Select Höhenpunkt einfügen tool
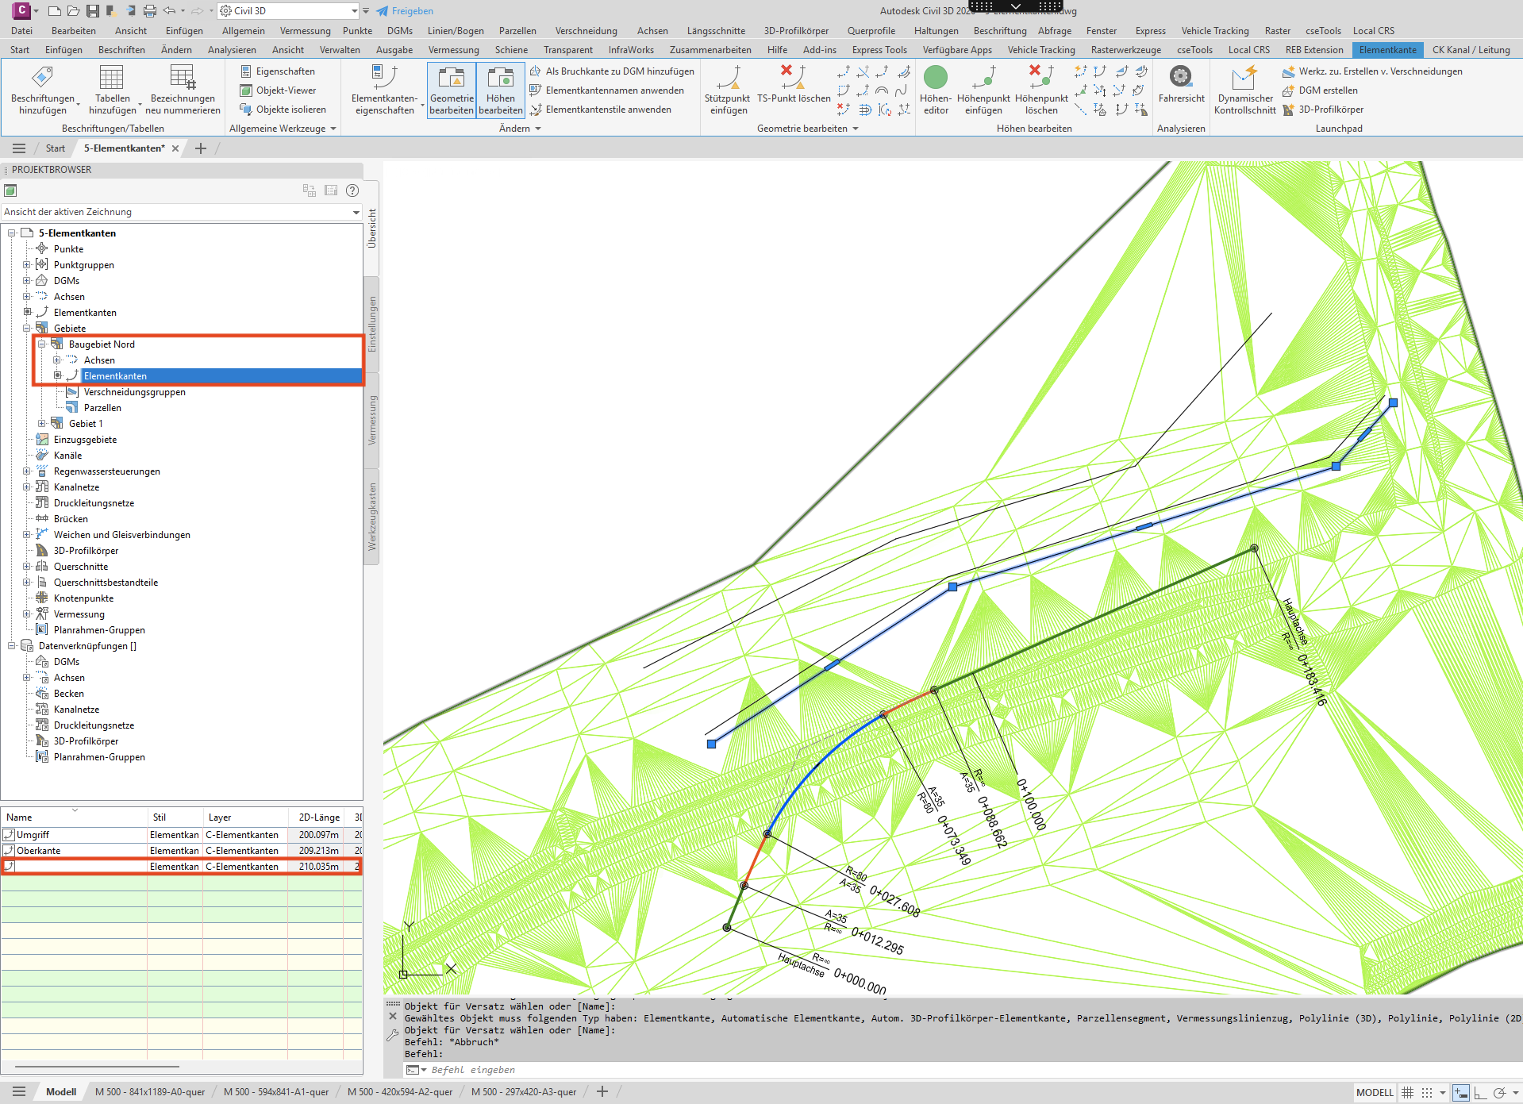The image size is (1523, 1104). tap(983, 90)
